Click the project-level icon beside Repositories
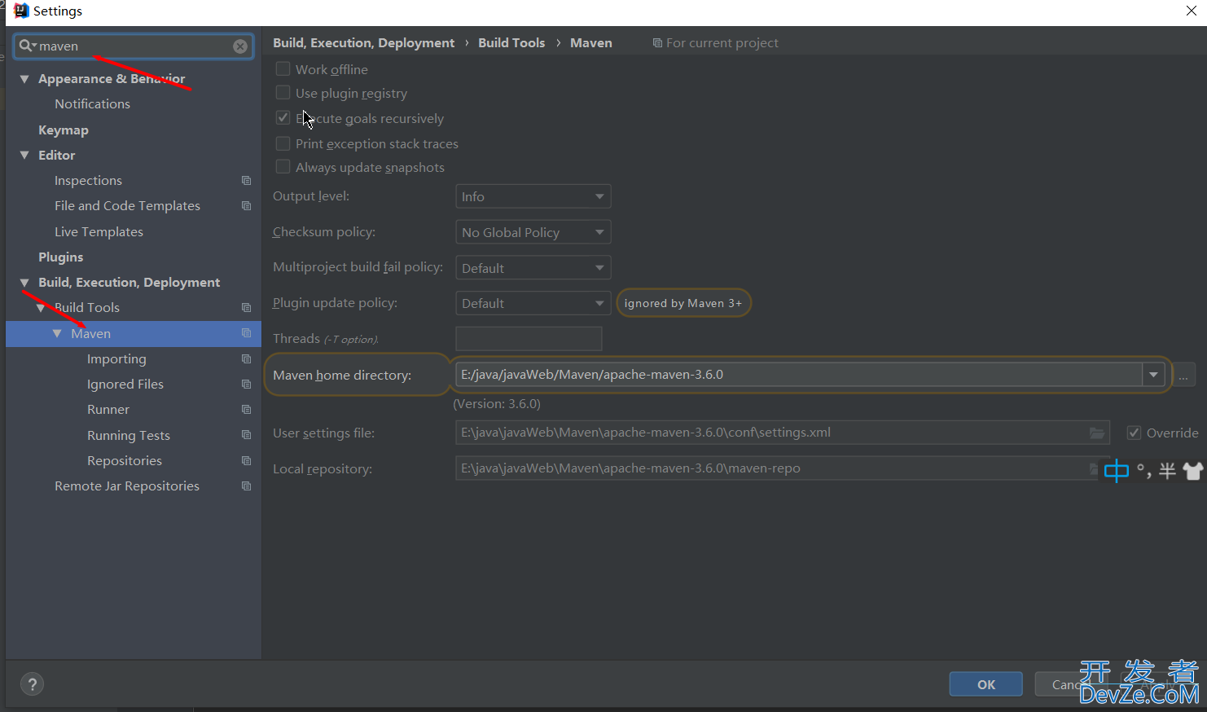 pyautogui.click(x=246, y=461)
